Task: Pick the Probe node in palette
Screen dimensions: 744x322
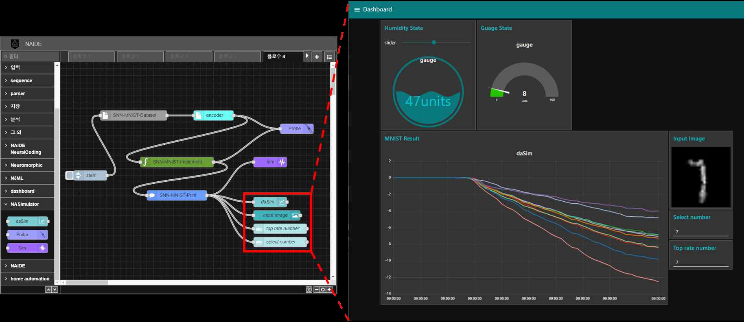Action: pos(28,235)
